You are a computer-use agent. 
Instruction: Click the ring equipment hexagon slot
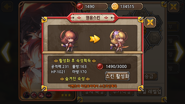point(154,38)
